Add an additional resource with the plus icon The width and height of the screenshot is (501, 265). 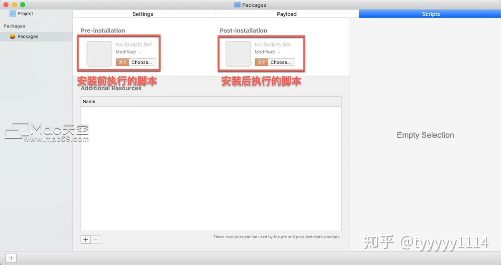[x=86, y=239]
